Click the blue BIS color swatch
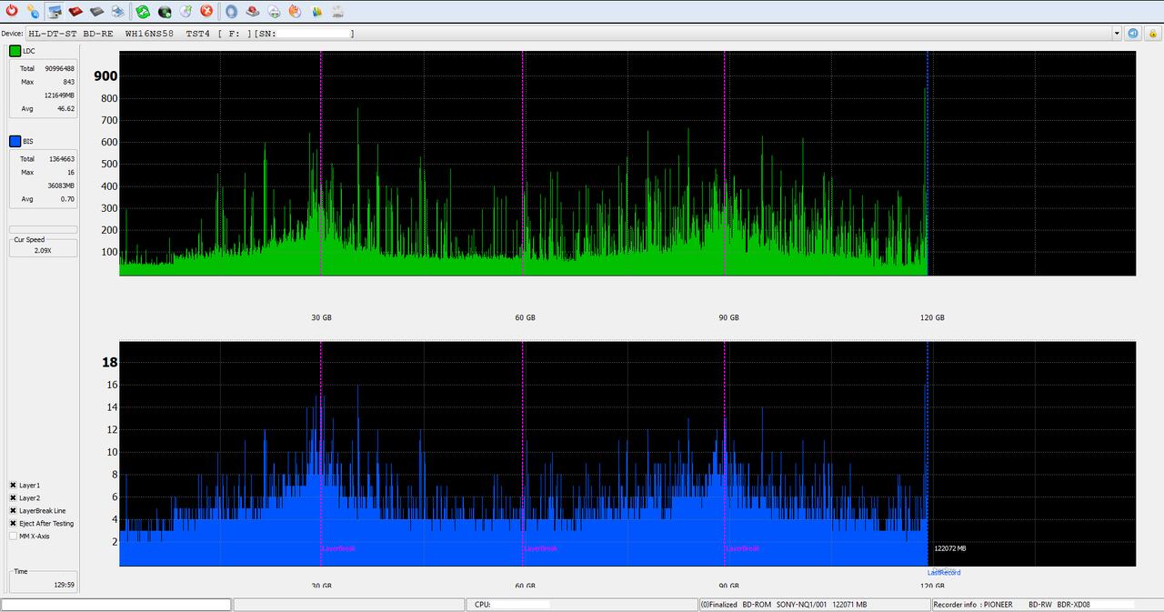This screenshot has width=1164, height=612. pyautogui.click(x=15, y=141)
